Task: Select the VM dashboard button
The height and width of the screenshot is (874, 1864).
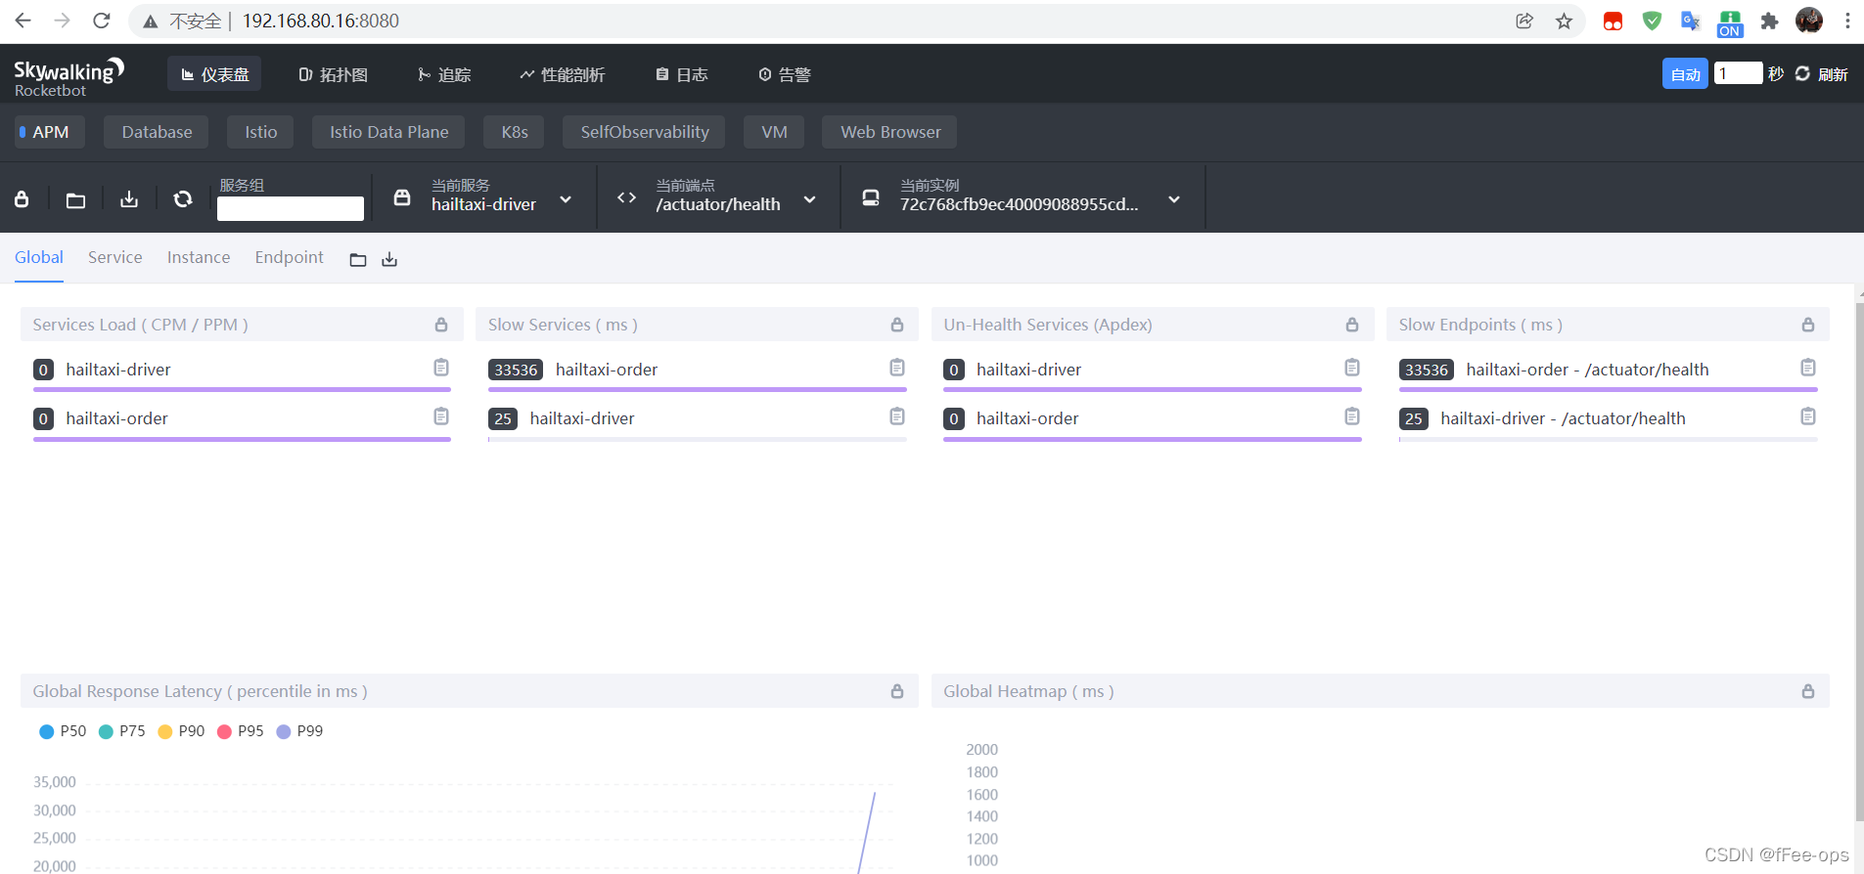Action: [x=774, y=132]
